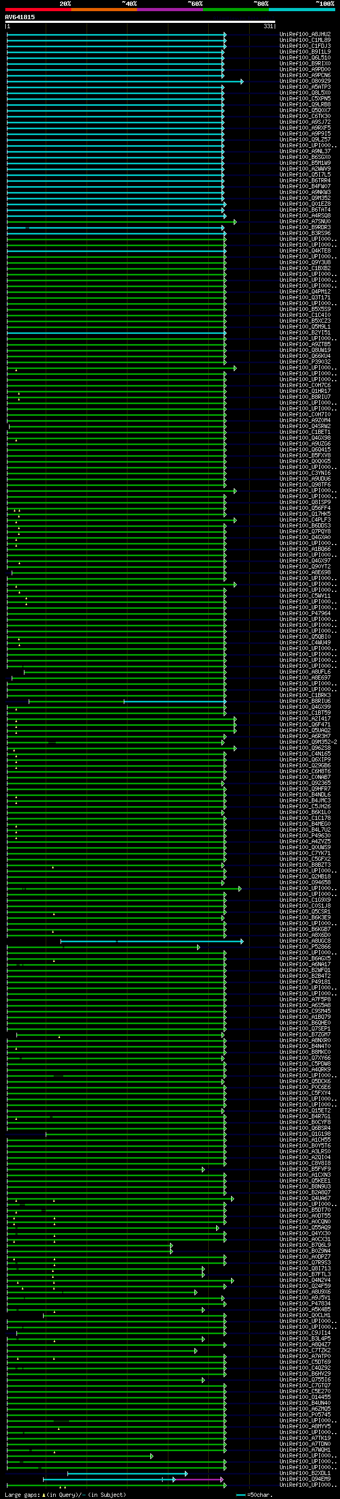This screenshot has height=1499, width=340.
Task: Click hit label UniRef100_O80929
Action: click(305, 81)
